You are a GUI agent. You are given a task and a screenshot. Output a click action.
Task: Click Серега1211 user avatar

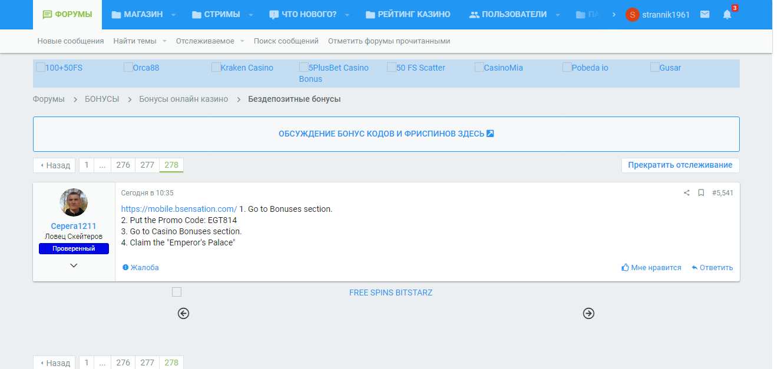click(74, 202)
